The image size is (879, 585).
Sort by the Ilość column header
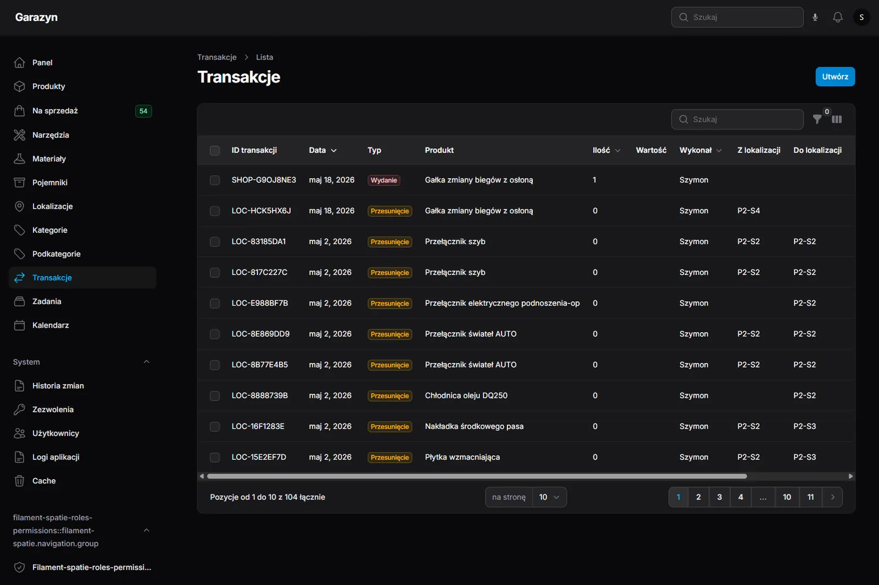607,150
